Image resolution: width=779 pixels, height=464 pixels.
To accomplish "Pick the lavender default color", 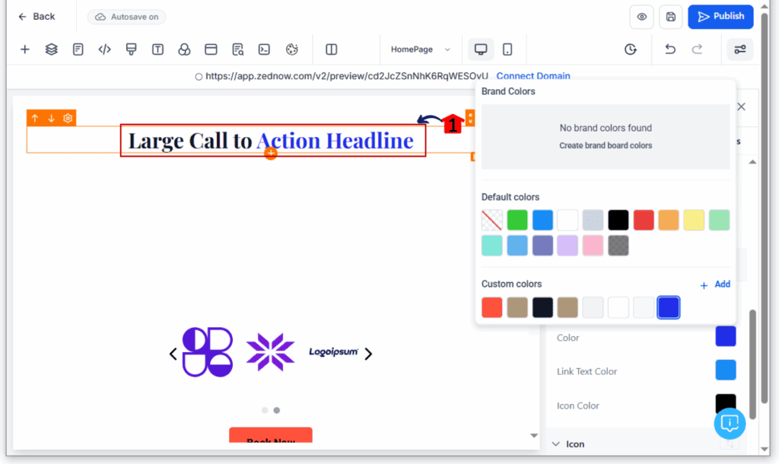I will (568, 246).
